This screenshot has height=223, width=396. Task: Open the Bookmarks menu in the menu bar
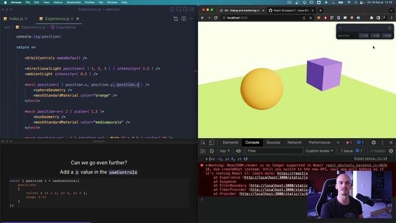pos(74,2)
